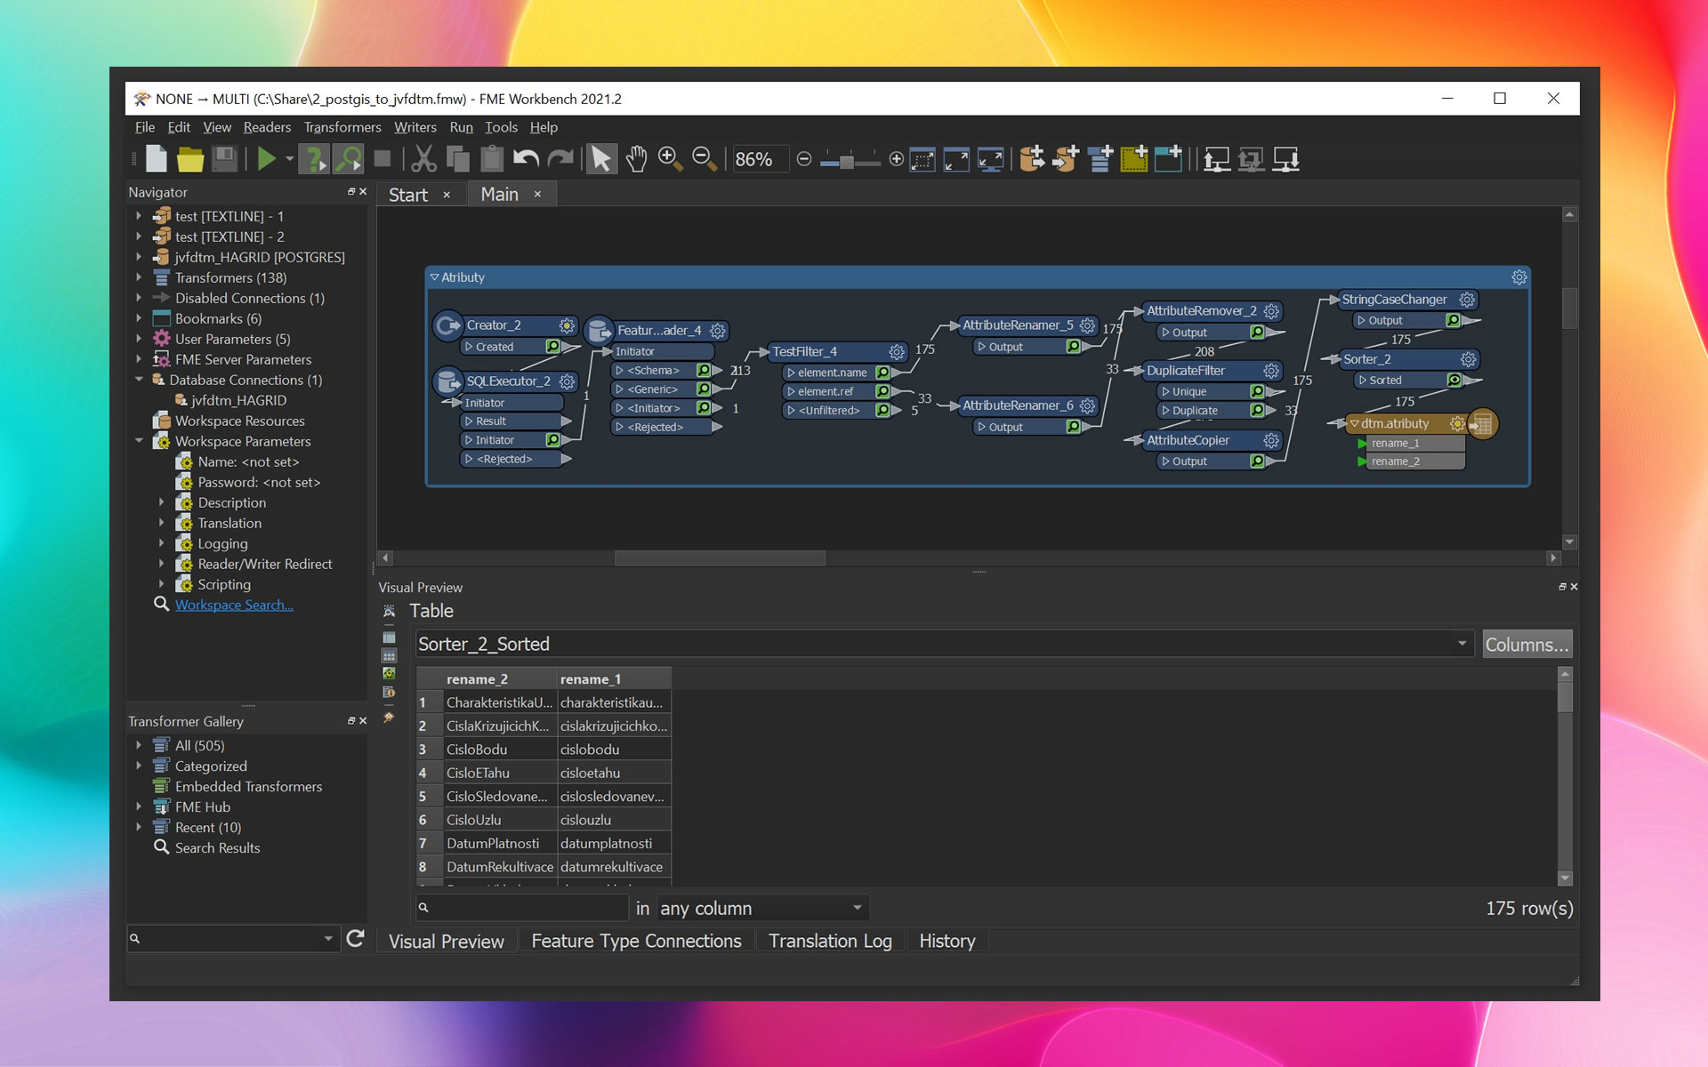This screenshot has height=1067, width=1708.
Task: Focus the Visual Preview table search field
Action: click(x=522, y=908)
